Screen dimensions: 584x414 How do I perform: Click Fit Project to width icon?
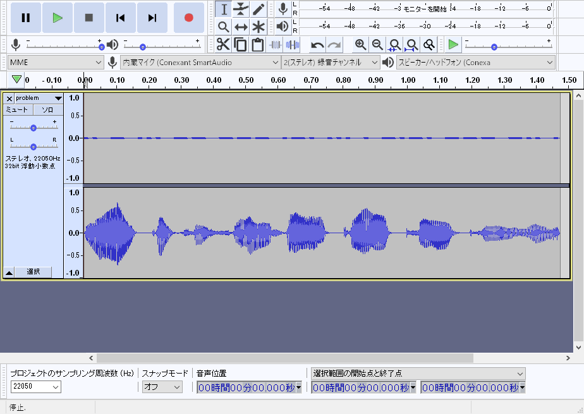tap(411, 45)
